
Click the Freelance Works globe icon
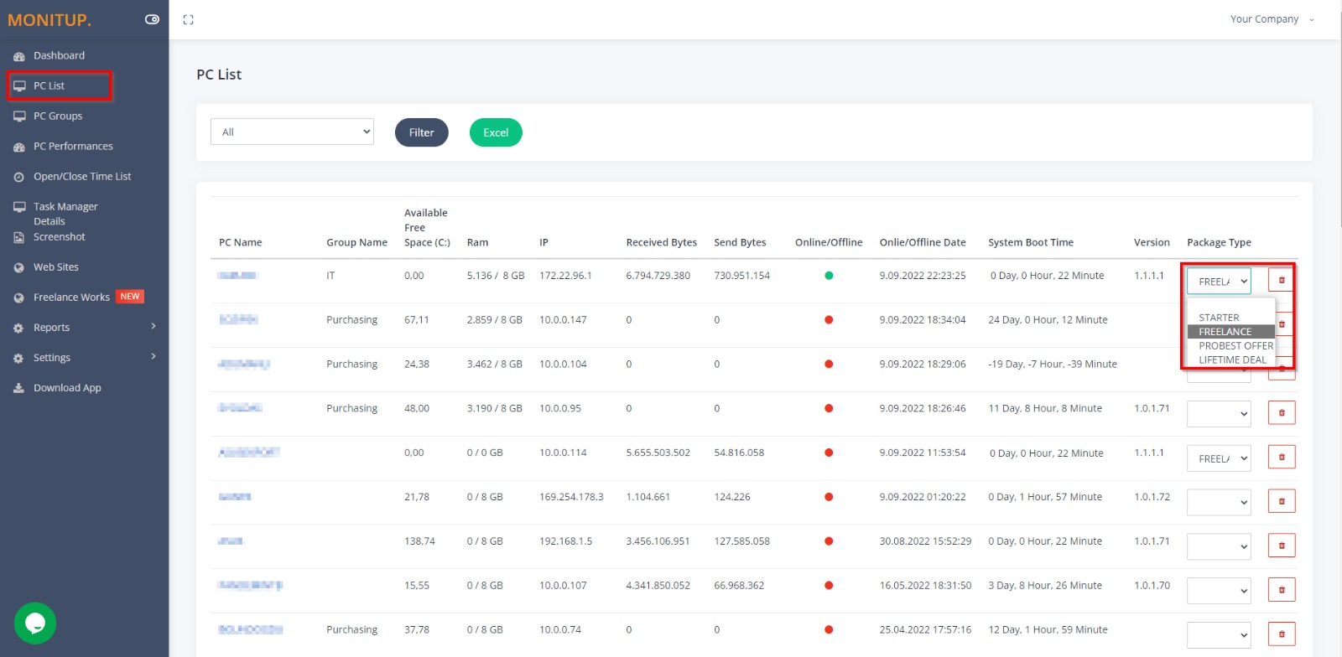point(18,297)
